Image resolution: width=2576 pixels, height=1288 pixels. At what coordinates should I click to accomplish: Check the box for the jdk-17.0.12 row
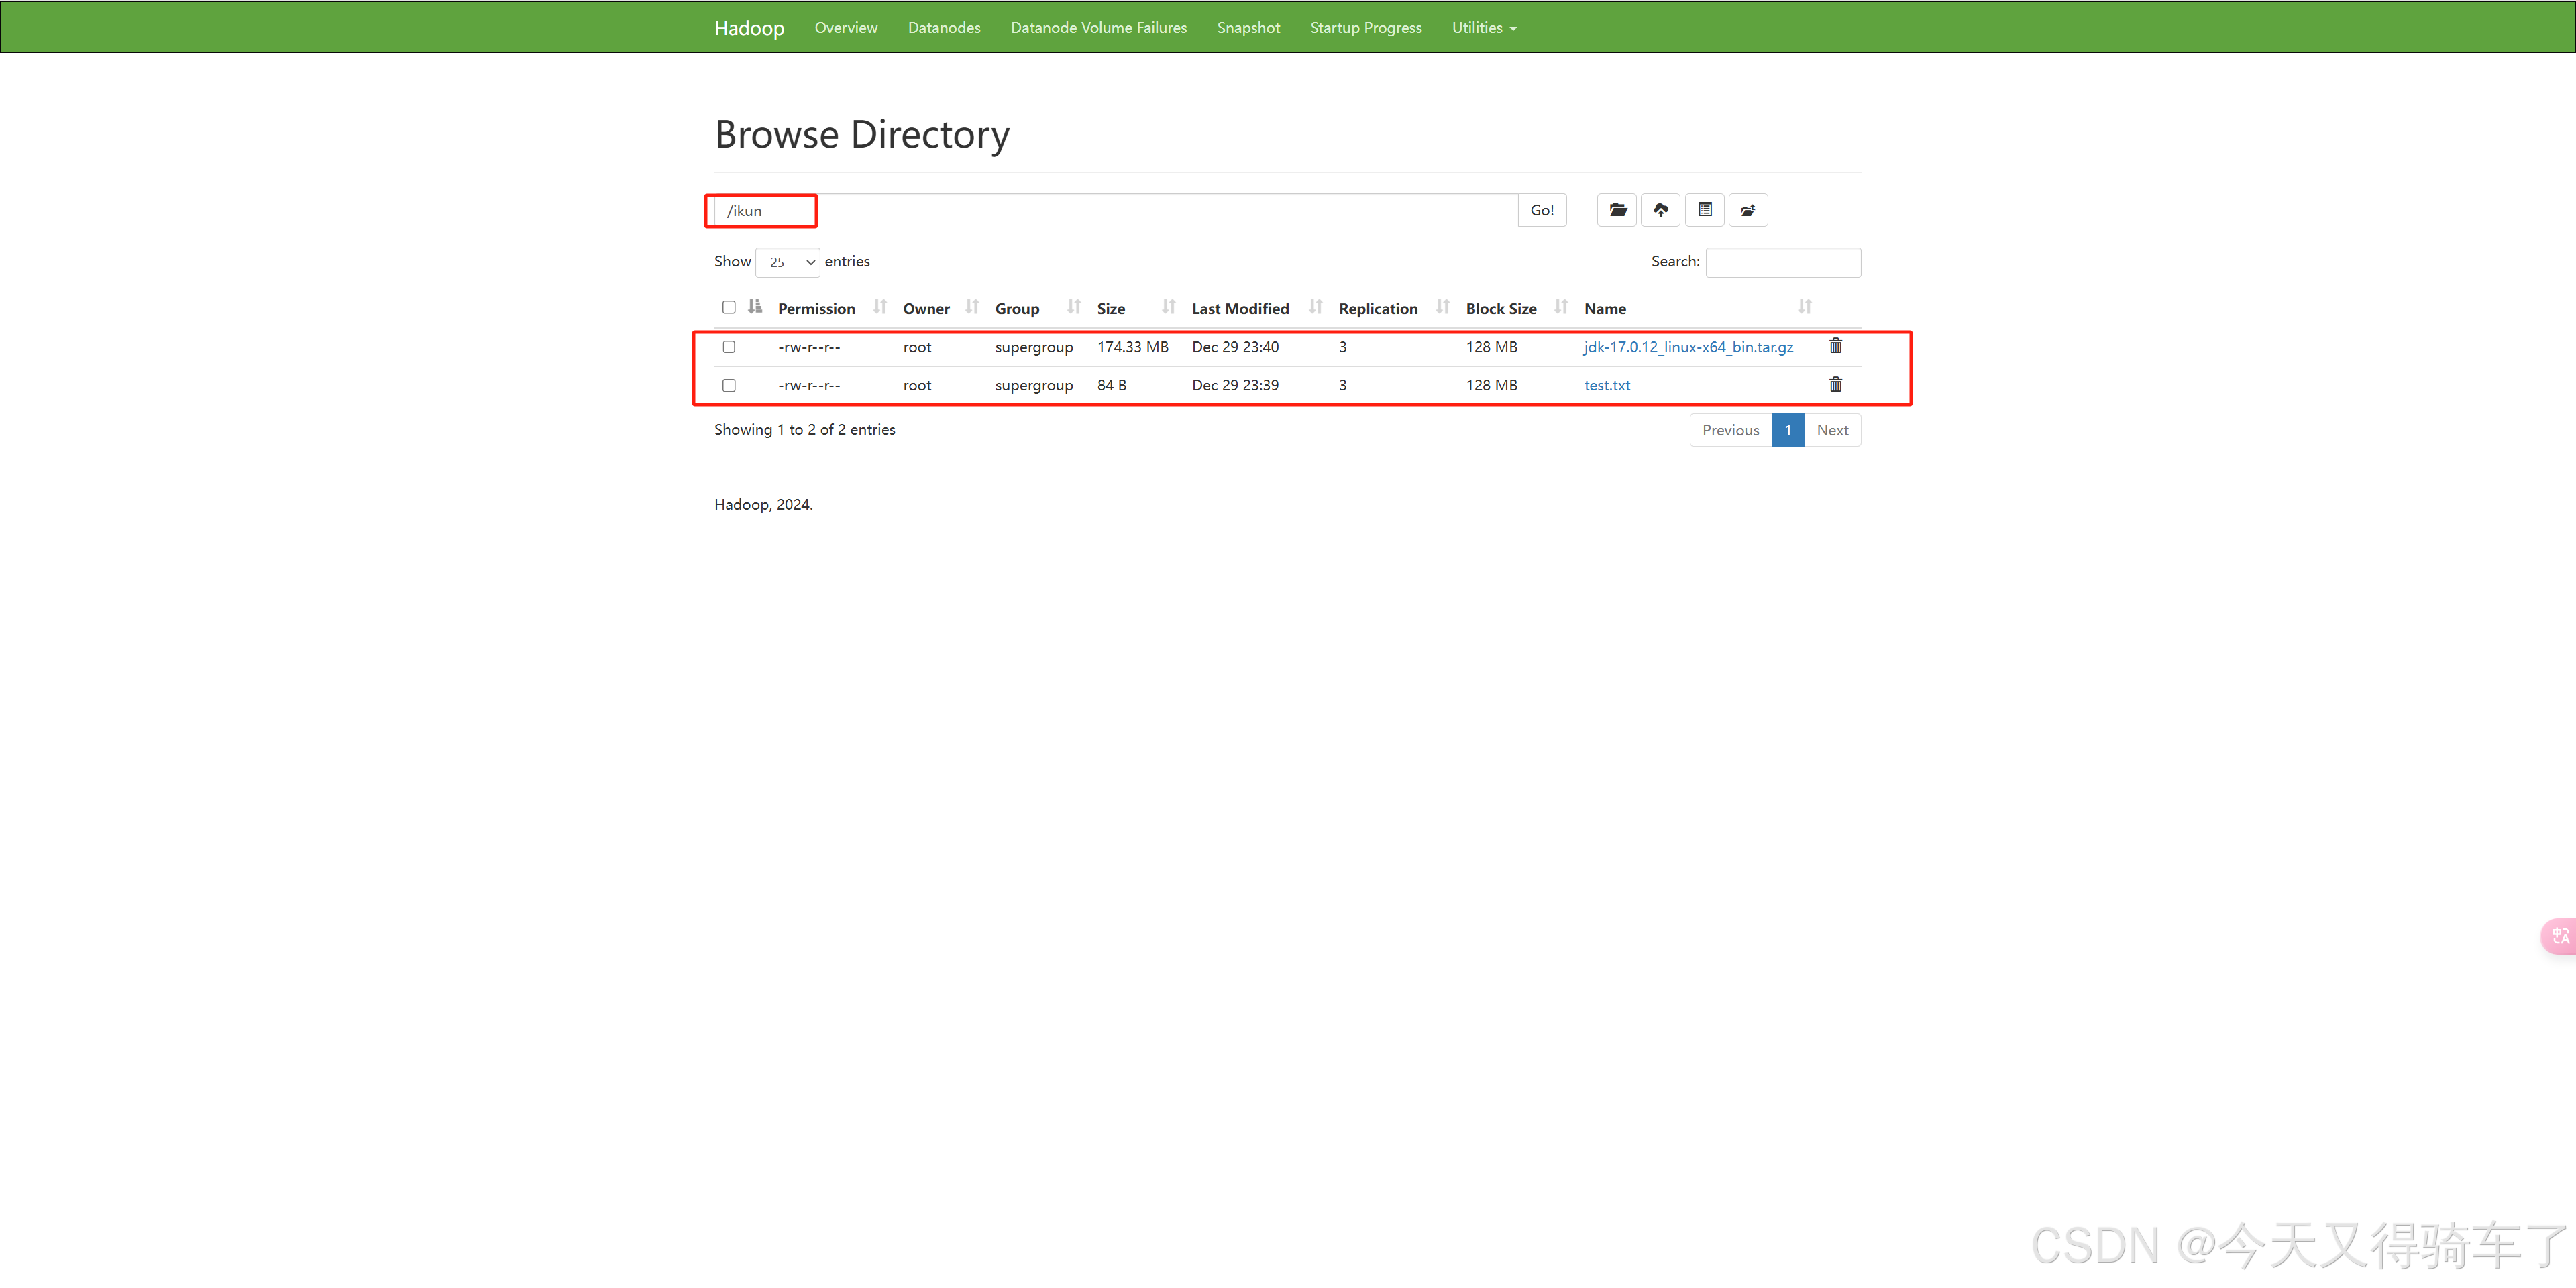[x=729, y=347]
